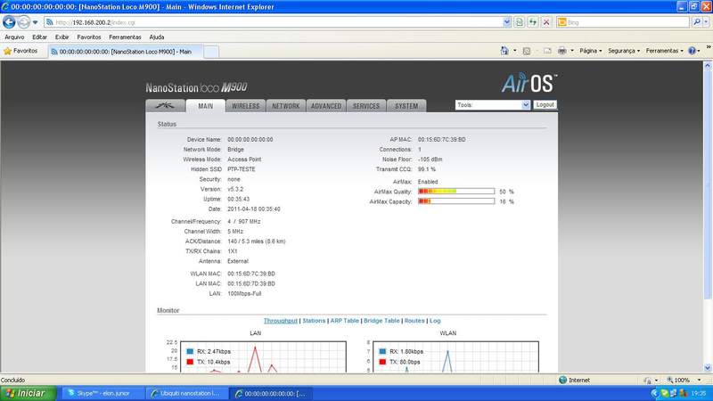Click the AP MAC value 00:15:6D:7C:39:BD
Viewport: 713px width, 401px height.
point(441,140)
